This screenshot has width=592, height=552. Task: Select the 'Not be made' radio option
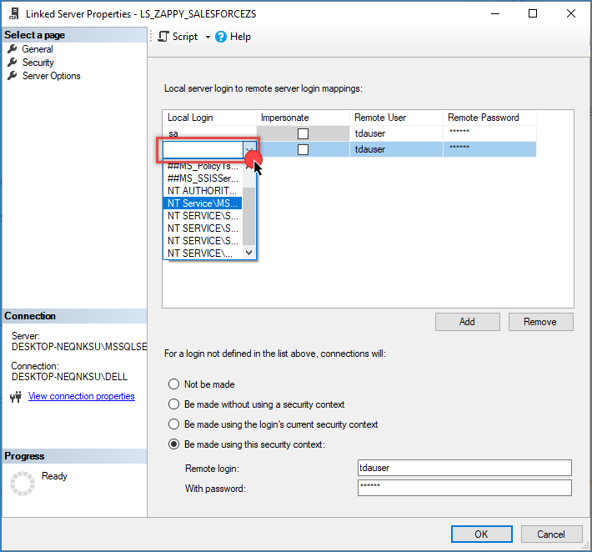coord(174,384)
